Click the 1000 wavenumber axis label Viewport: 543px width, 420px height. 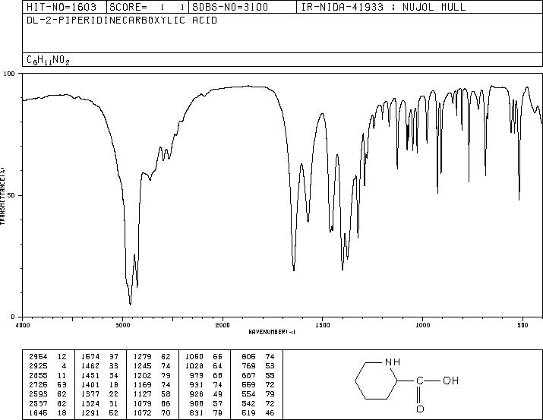click(422, 325)
